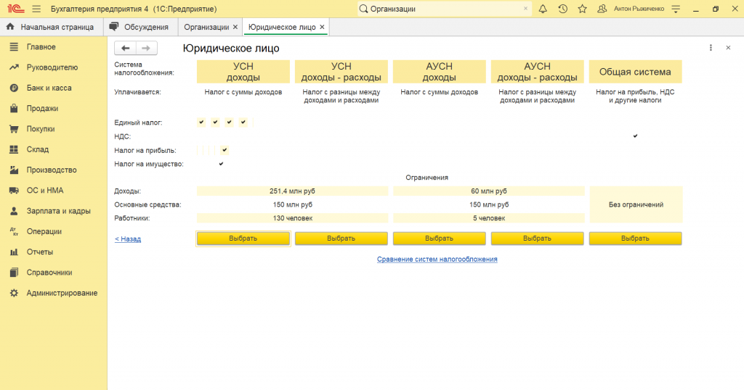Toggle the Налог на имущество checkmark
The height and width of the screenshot is (390, 744).
click(x=221, y=164)
